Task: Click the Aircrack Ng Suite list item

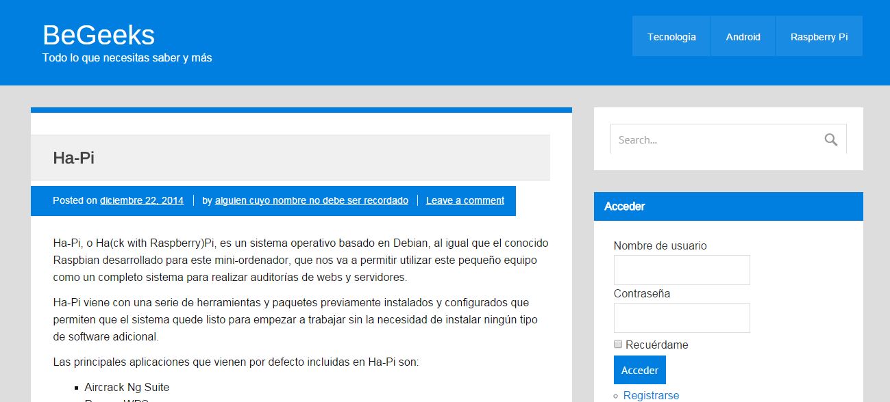Action: (x=127, y=387)
